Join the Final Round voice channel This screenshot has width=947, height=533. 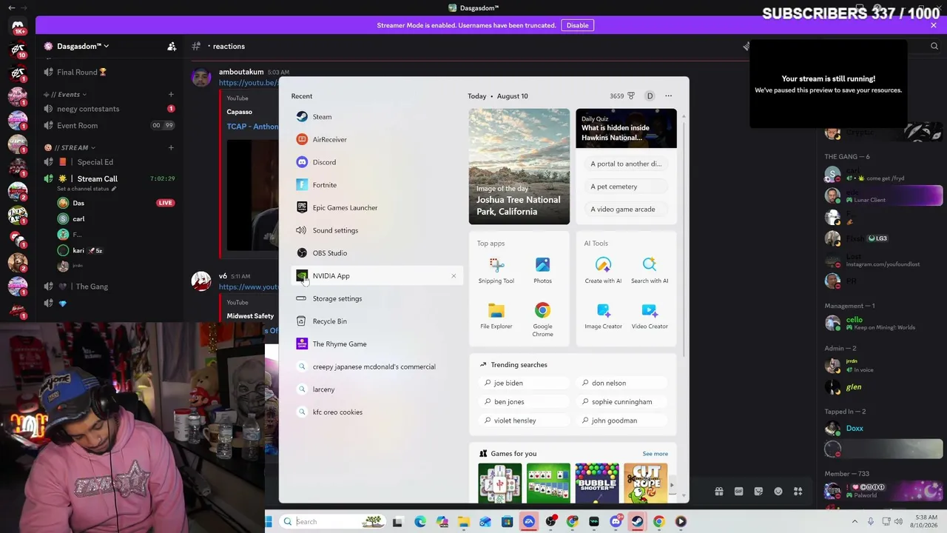pos(109,72)
